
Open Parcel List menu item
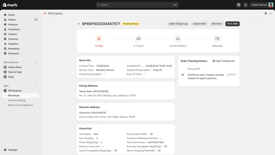[x=21, y=95]
